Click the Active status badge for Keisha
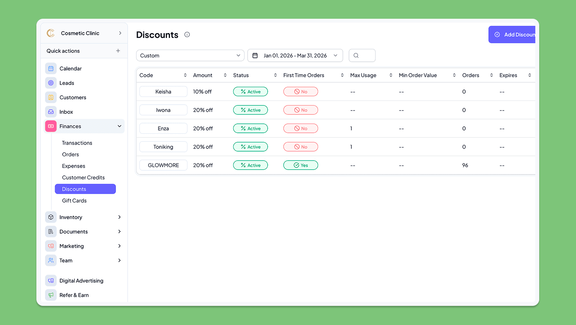This screenshot has height=325, width=576. (x=250, y=92)
